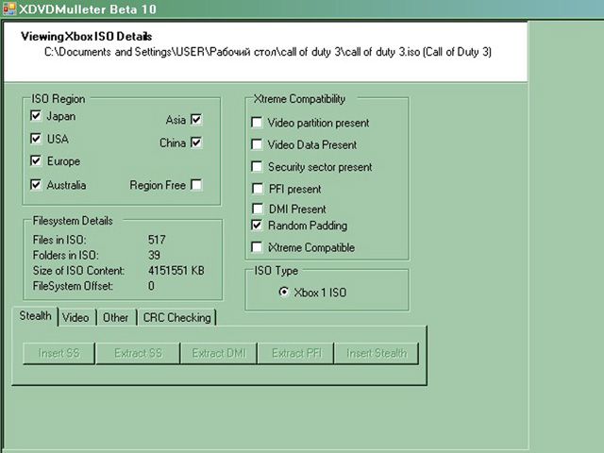Check the iXtreme Compatible box
Image resolution: width=604 pixels, height=453 pixels.
[257, 247]
